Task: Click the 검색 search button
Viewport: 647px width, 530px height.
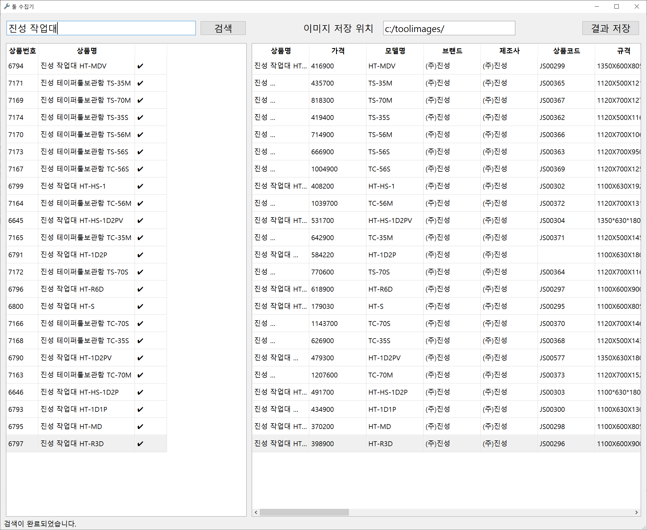Action: click(x=223, y=28)
